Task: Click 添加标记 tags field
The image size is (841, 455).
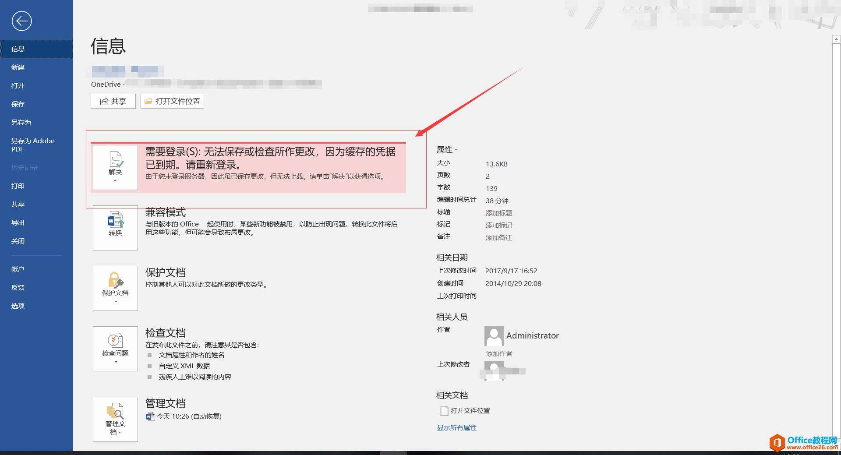Action: [x=499, y=226]
